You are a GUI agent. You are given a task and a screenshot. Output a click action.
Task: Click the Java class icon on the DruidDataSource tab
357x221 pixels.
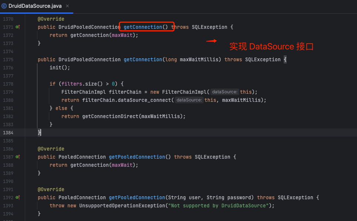(4, 6)
